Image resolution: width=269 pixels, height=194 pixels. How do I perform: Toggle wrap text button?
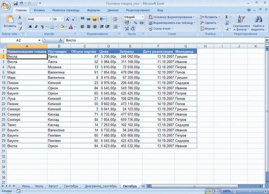tap(115, 19)
